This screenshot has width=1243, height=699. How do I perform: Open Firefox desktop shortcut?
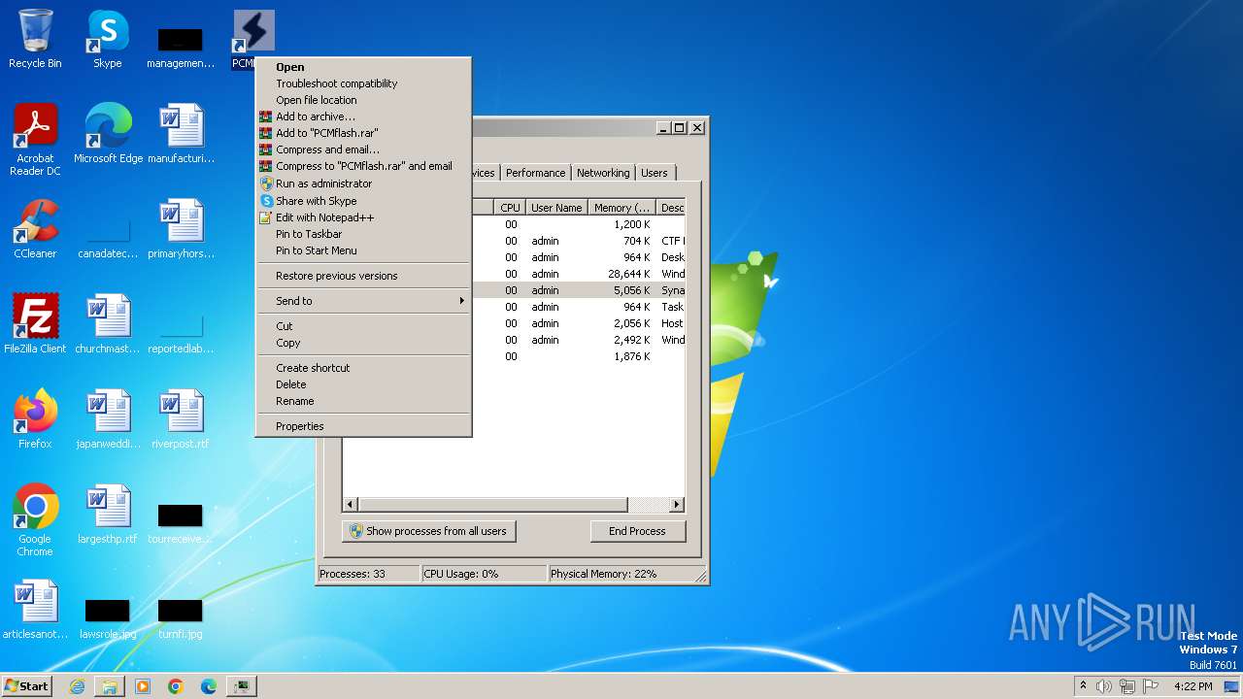35,419
